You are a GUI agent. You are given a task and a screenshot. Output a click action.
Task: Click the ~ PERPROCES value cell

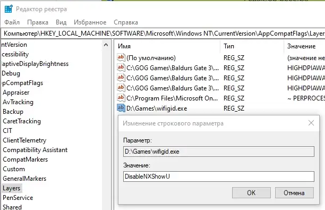pyautogui.click(x=306, y=98)
